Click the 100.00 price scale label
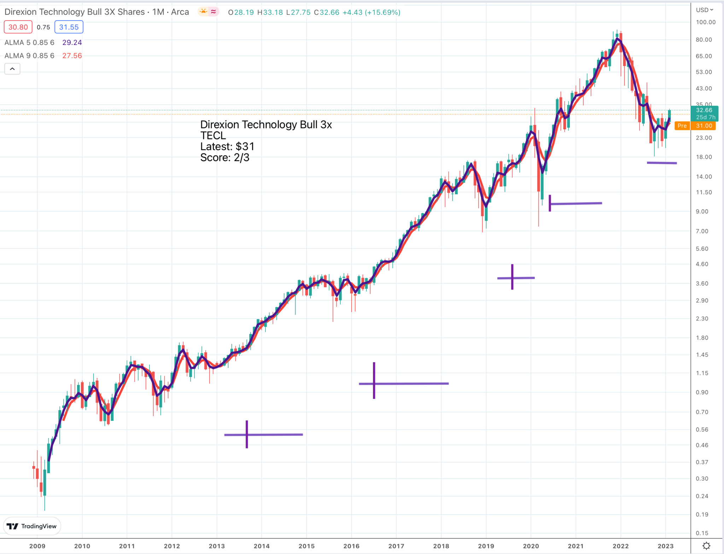Image resolution: width=724 pixels, height=554 pixels. tap(706, 22)
